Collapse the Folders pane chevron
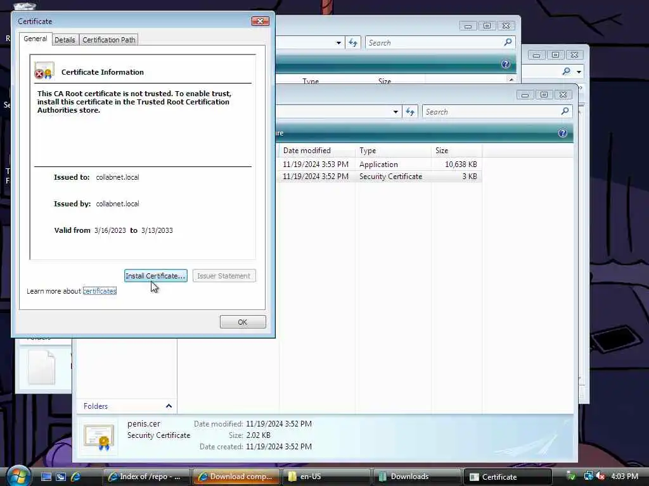 (x=169, y=406)
